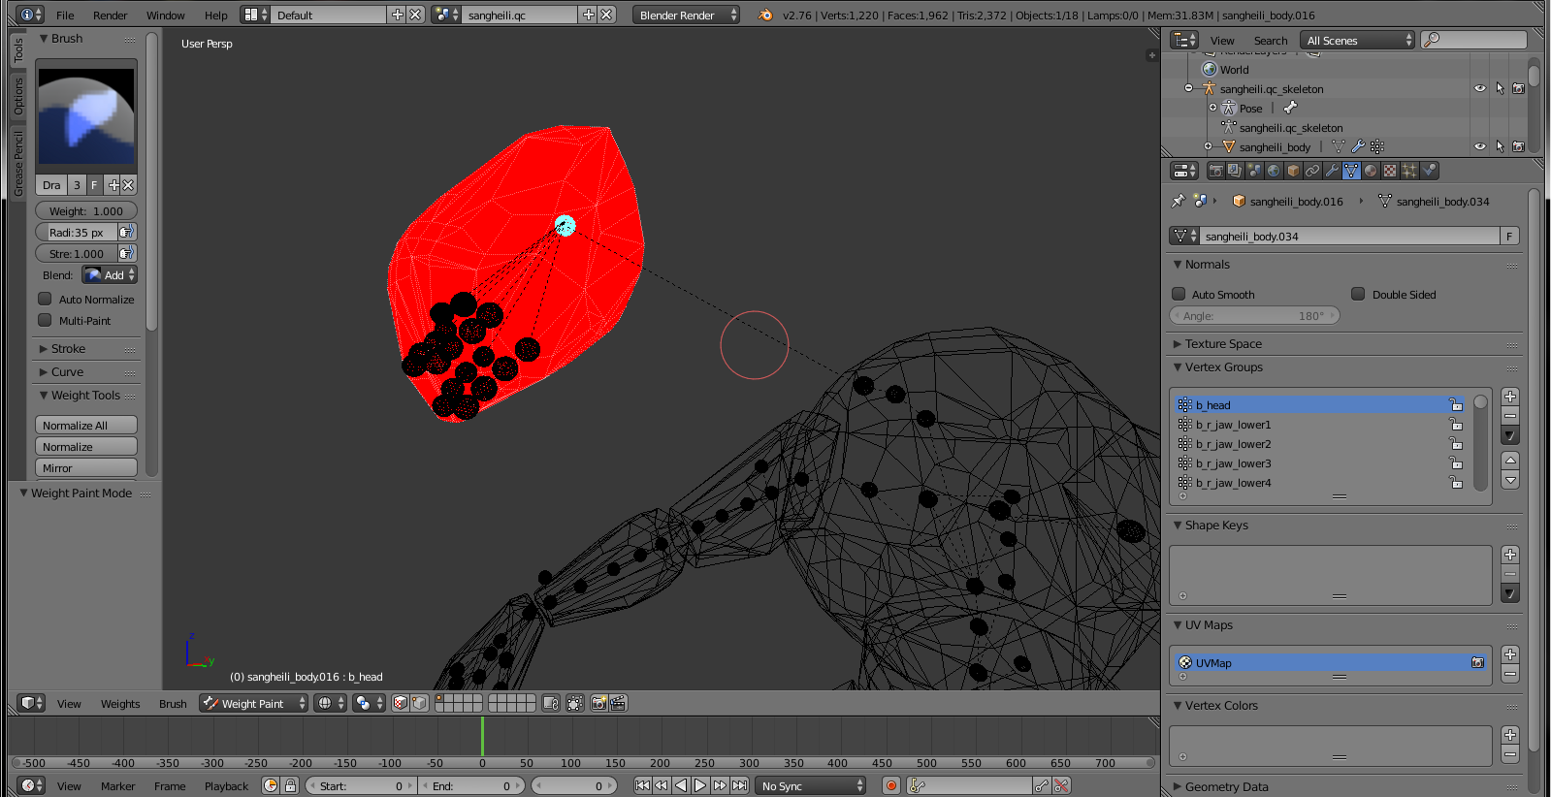Viewport: 1551px width, 797px height.
Task: Open the No Sync dropdown
Action: pyautogui.click(x=812, y=785)
